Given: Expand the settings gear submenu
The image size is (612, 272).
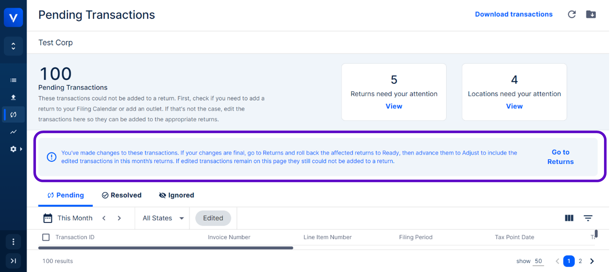Looking at the screenshot, I should click(16, 149).
